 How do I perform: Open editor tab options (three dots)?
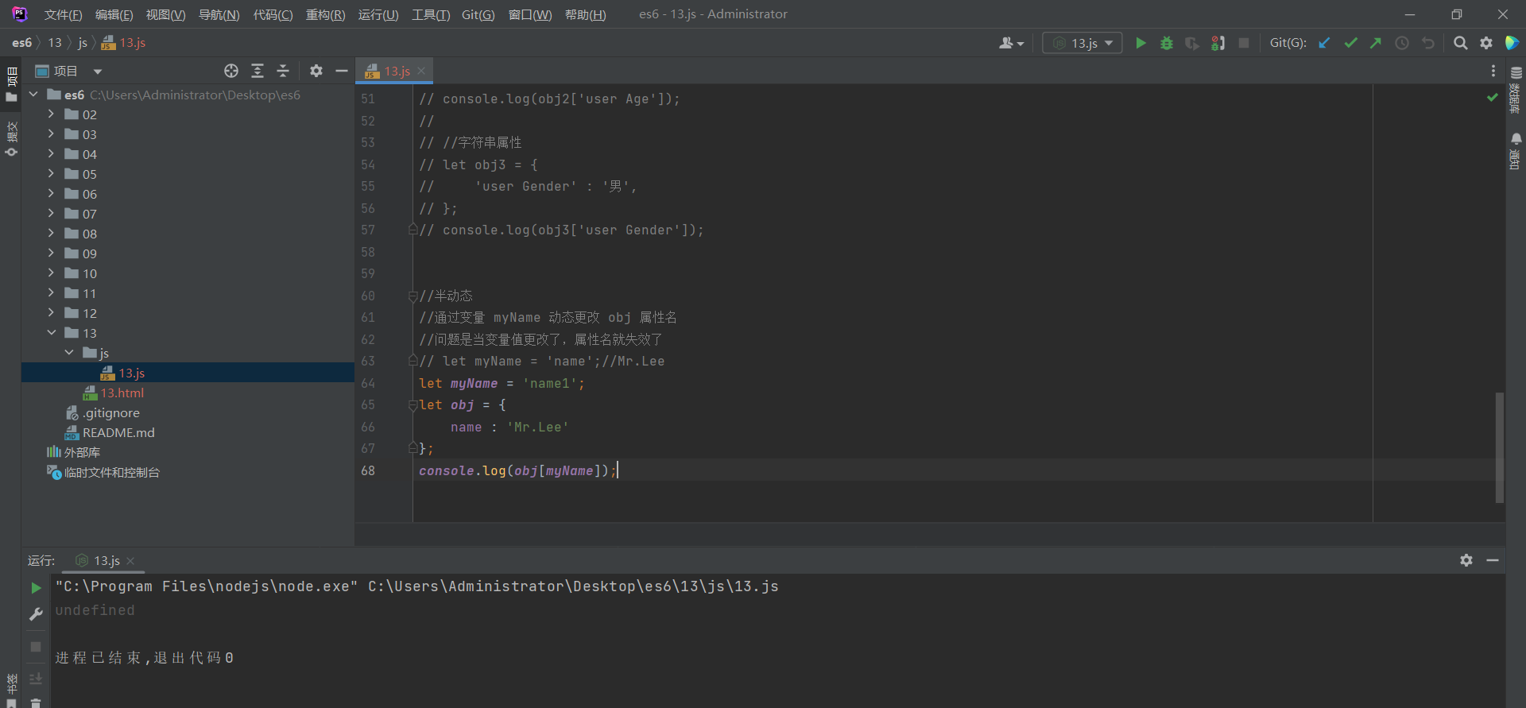coord(1493,71)
